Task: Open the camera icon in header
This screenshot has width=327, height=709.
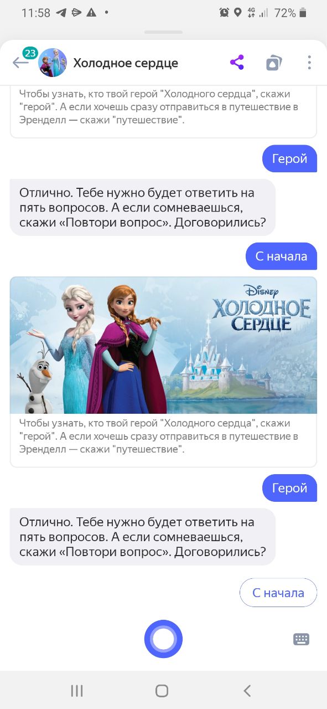Action: pos(273,63)
